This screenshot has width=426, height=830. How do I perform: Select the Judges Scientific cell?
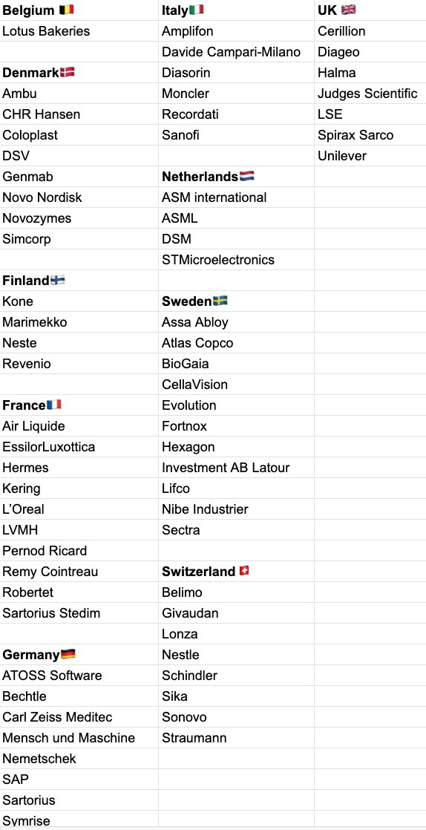point(370,94)
